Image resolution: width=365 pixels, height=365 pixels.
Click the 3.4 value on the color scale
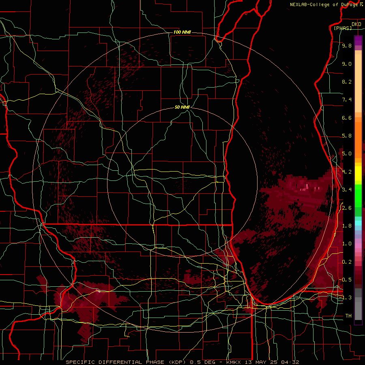347,190
